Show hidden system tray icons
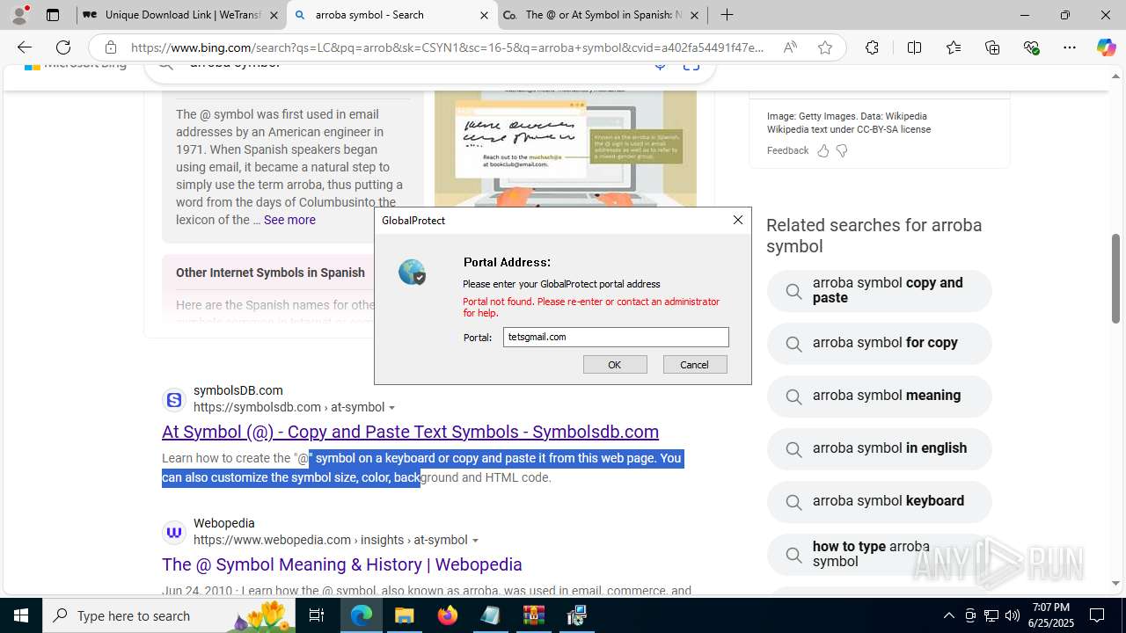This screenshot has width=1126, height=633. (948, 615)
